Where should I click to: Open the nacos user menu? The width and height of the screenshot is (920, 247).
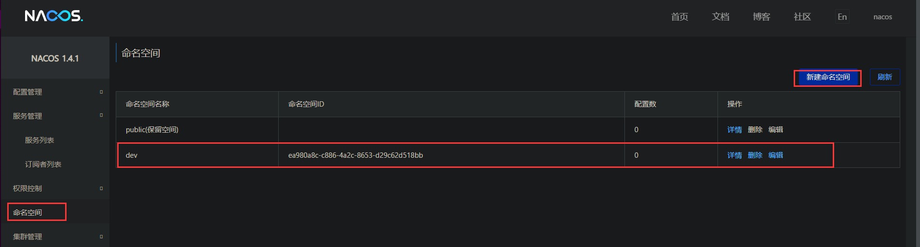click(x=882, y=17)
